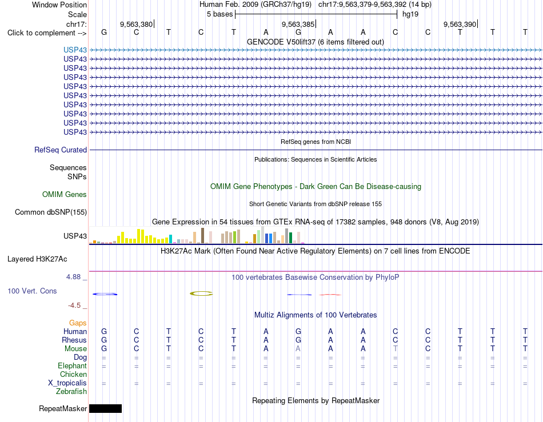This screenshot has height=422, width=543.
Task: Click the dark green GTEx expression bar
Action: (x=290, y=238)
